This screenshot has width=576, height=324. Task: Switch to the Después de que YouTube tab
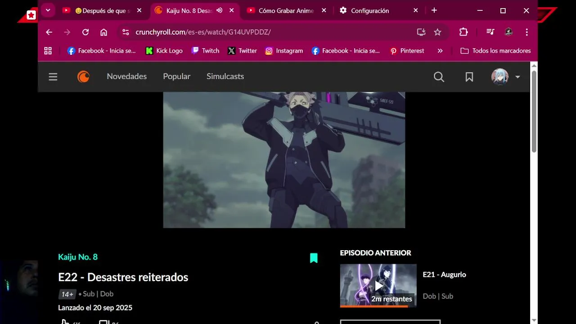pos(102,10)
